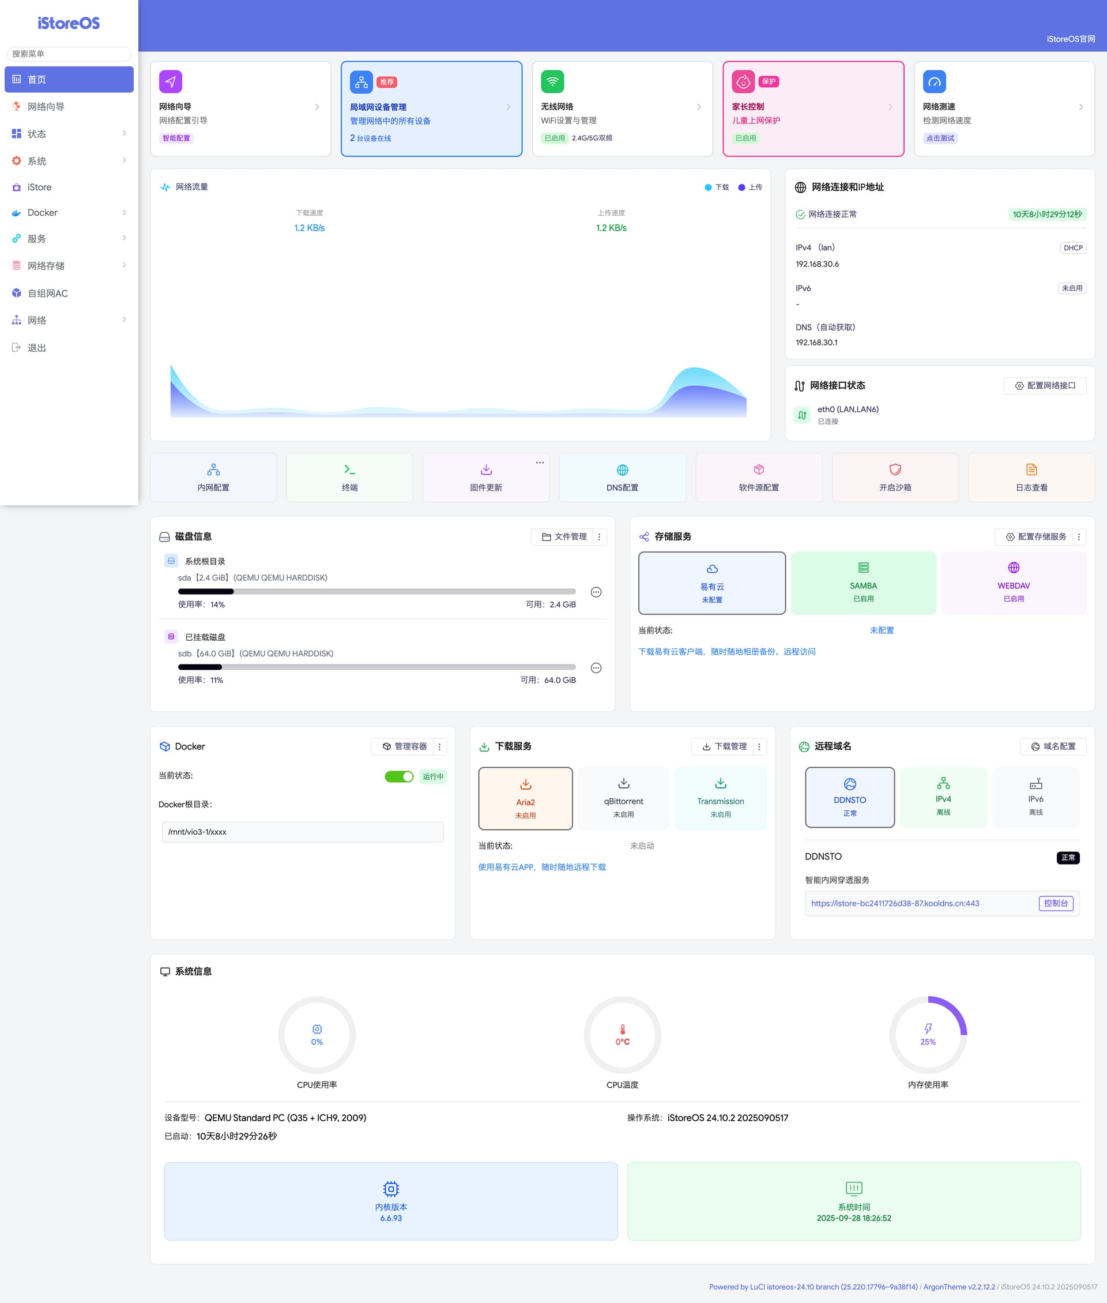Open the DNS configuration globe icon

pos(622,470)
